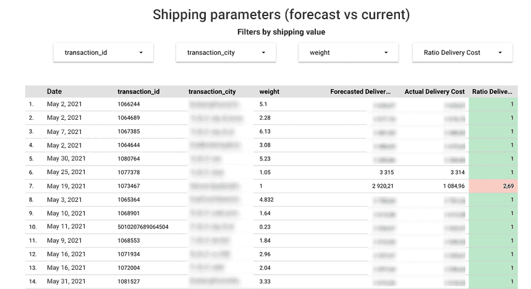
Task: Select the red 2,69 ratio cell
Action: [493, 186]
